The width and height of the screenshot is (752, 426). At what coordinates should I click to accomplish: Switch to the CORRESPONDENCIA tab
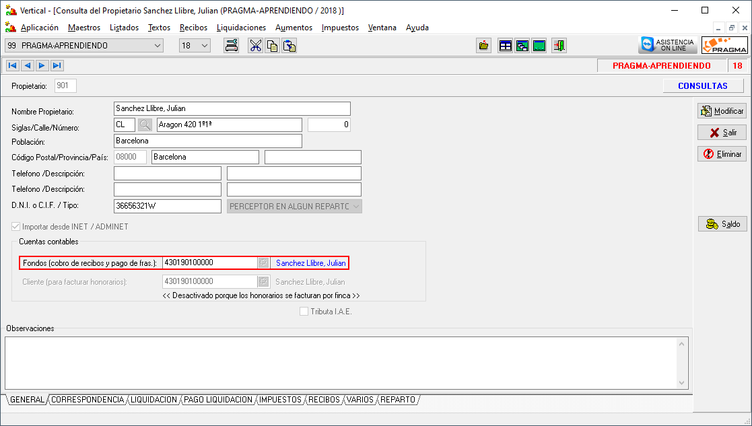[x=88, y=400]
